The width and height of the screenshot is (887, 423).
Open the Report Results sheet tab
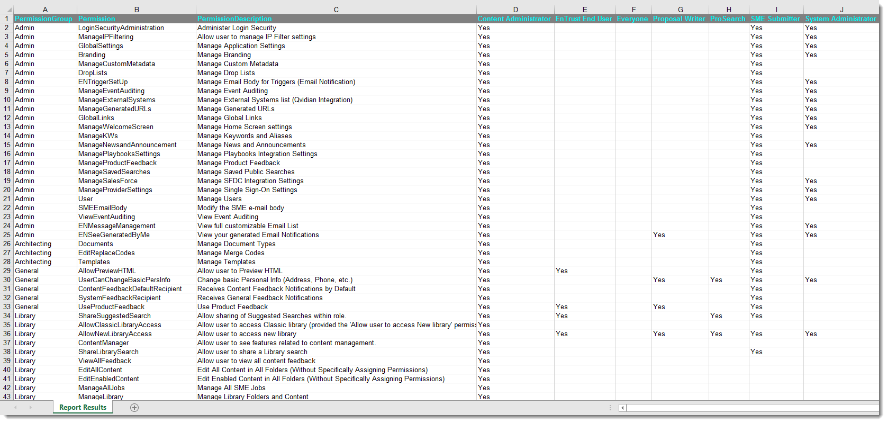coord(83,407)
